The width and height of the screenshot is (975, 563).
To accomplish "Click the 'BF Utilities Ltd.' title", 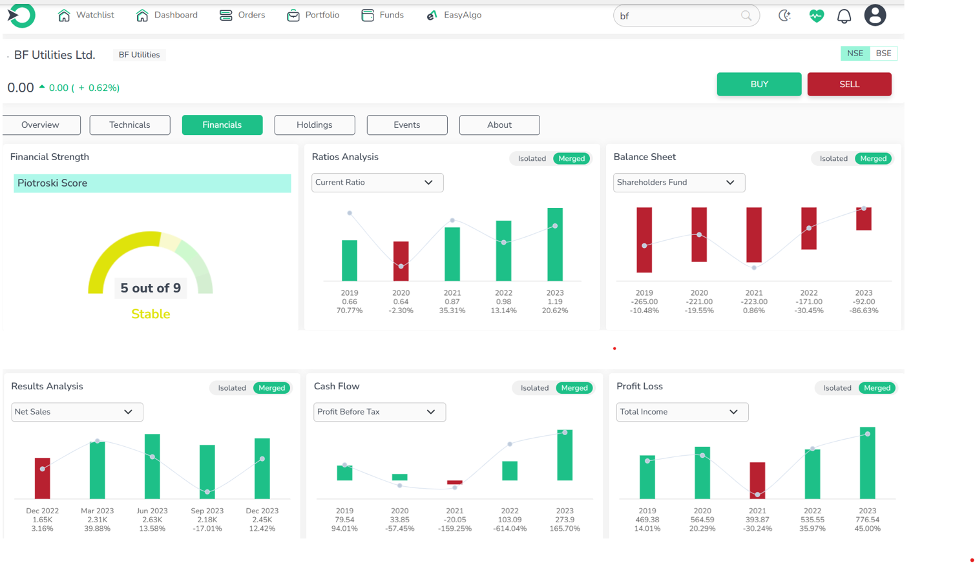I will [x=55, y=55].
